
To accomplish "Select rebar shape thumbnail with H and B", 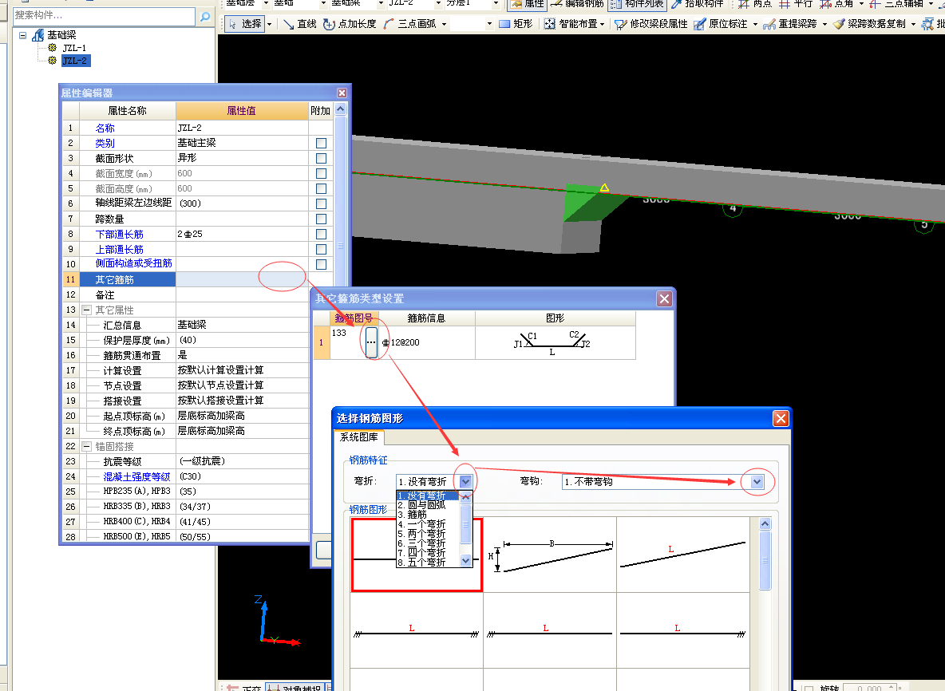I will pyautogui.click(x=550, y=555).
